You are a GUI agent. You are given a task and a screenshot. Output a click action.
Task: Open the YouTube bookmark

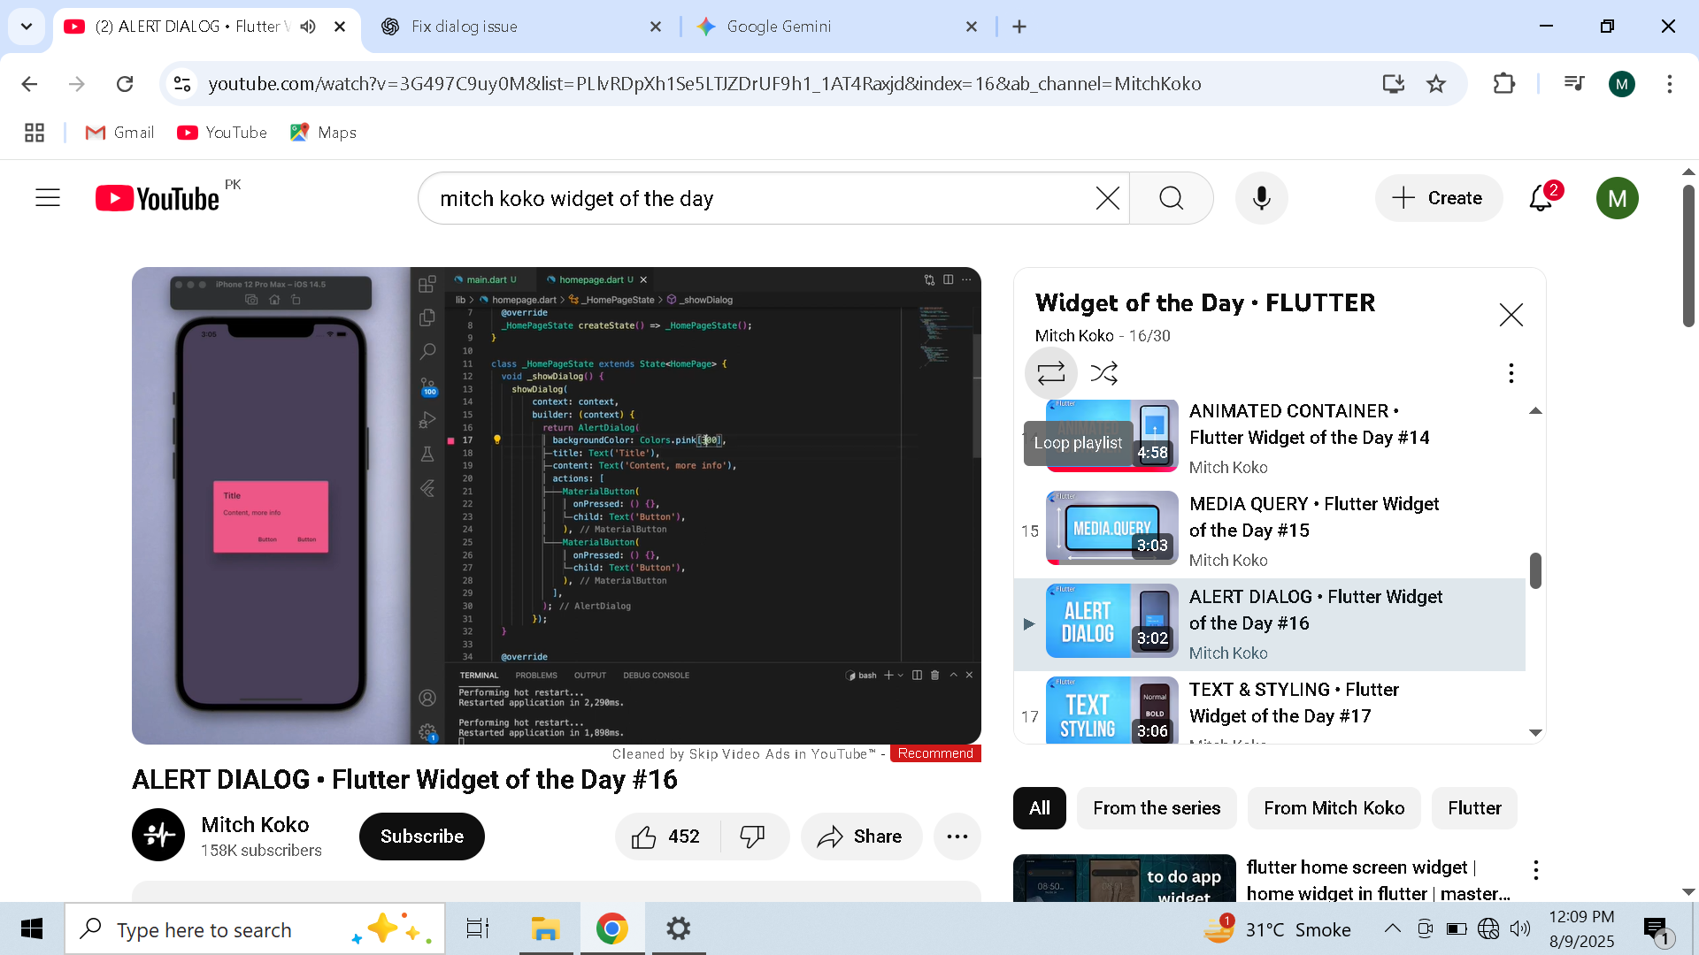click(222, 133)
